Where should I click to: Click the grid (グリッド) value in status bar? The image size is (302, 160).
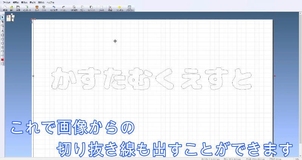[x=276, y=159]
